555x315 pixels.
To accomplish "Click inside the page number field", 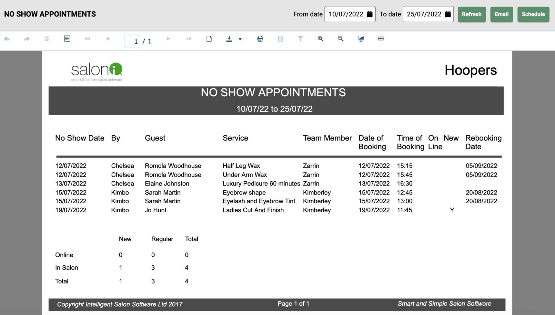I will 132,41.
